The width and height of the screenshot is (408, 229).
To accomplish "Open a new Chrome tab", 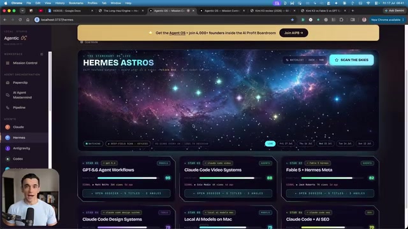I will coord(353,11).
